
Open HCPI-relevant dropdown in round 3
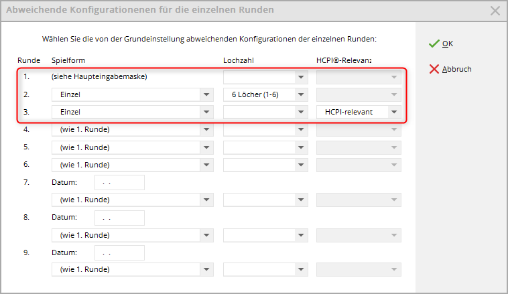394,112
